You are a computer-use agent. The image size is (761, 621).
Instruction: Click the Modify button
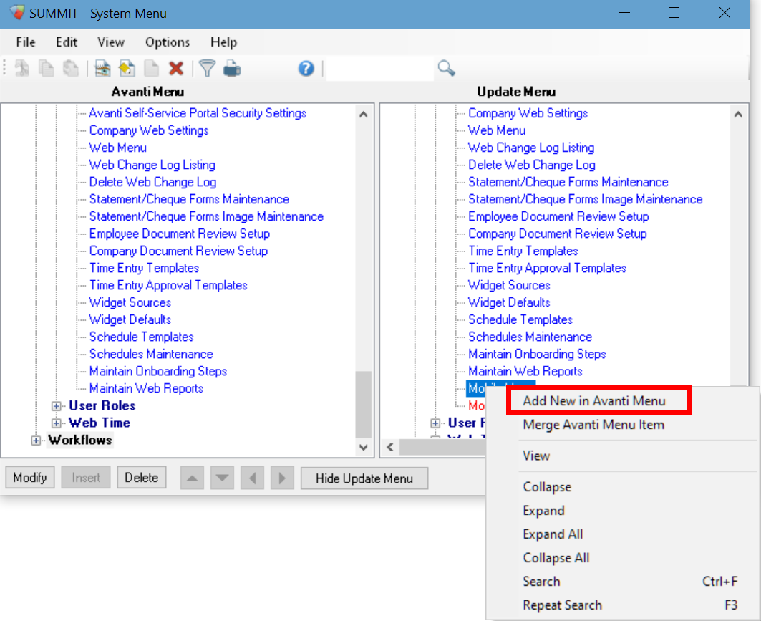pos(30,478)
